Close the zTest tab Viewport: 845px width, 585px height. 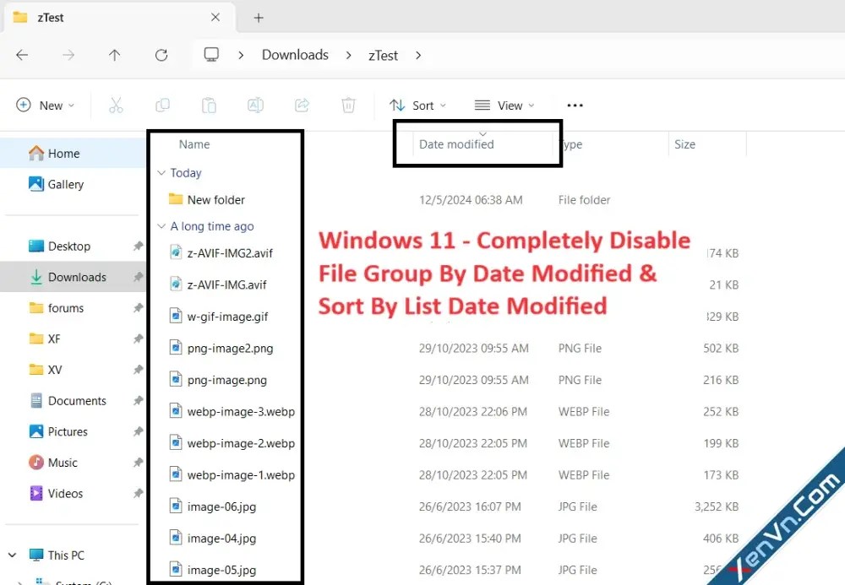click(215, 17)
